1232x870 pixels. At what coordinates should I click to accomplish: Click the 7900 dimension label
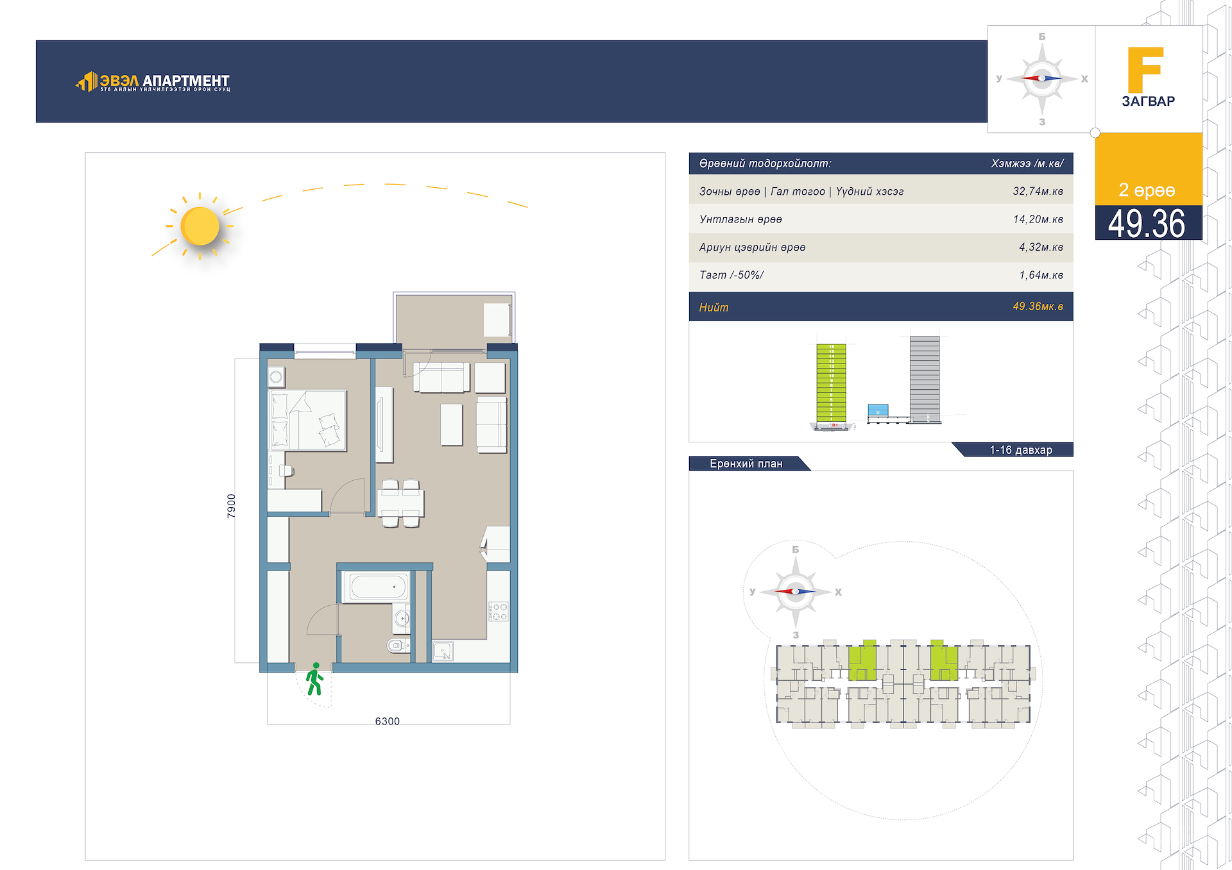pyautogui.click(x=232, y=506)
